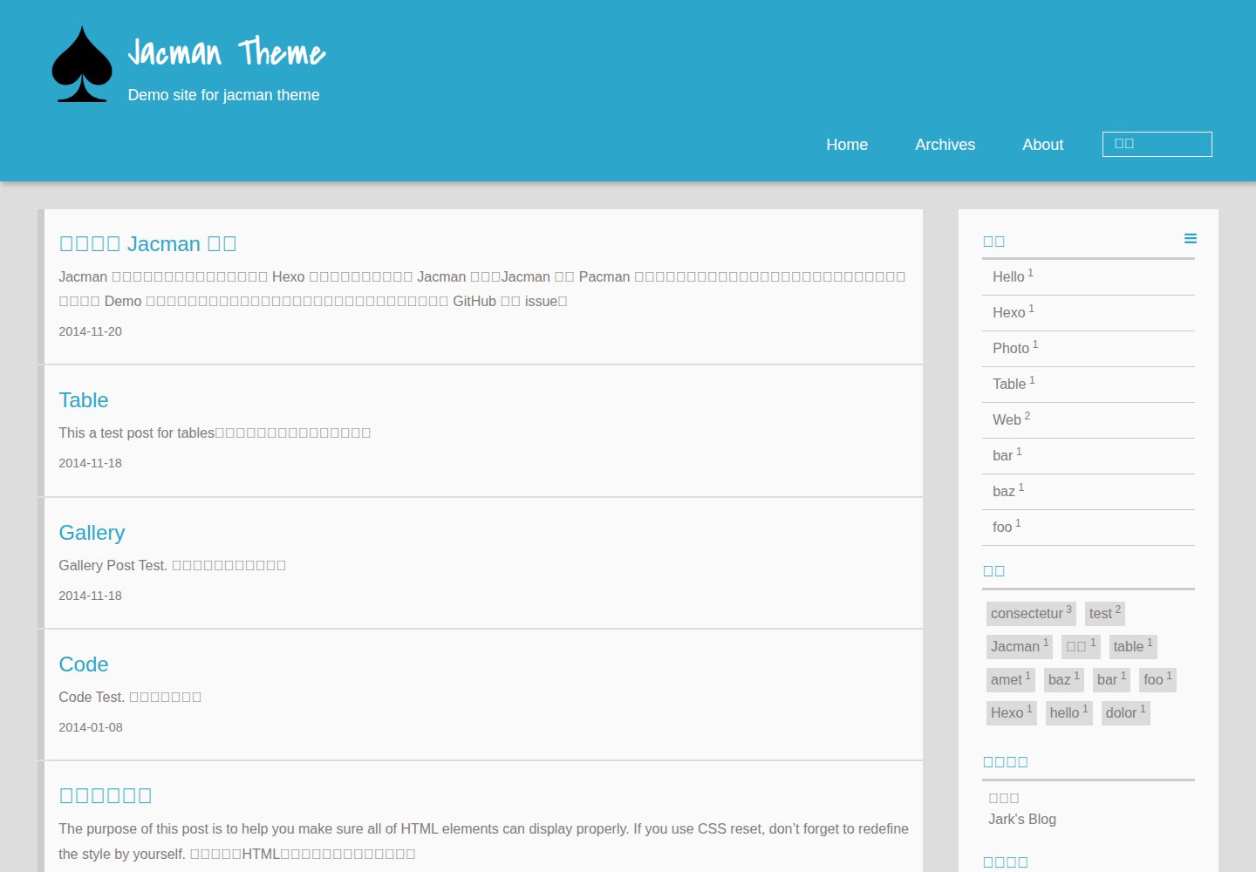Click the 'Gallery Post Test.' excerpt text
The width and height of the screenshot is (1256, 872).
coord(113,565)
